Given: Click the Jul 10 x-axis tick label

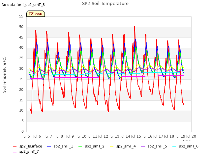Looking at the screenshot, I should point(81,136).
